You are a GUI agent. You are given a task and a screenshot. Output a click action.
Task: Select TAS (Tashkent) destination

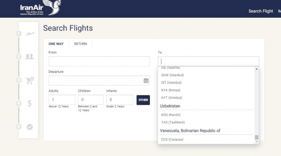click(x=173, y=122)
